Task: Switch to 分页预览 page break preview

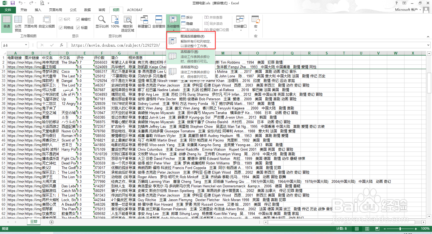Action: click(x=18, y=24)
